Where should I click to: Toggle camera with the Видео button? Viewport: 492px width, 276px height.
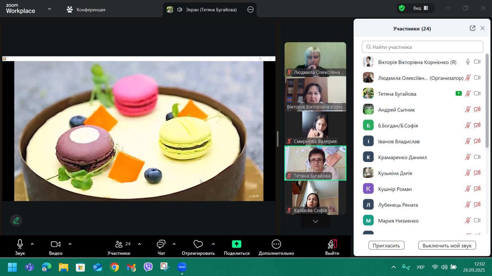tap(56, 244)
